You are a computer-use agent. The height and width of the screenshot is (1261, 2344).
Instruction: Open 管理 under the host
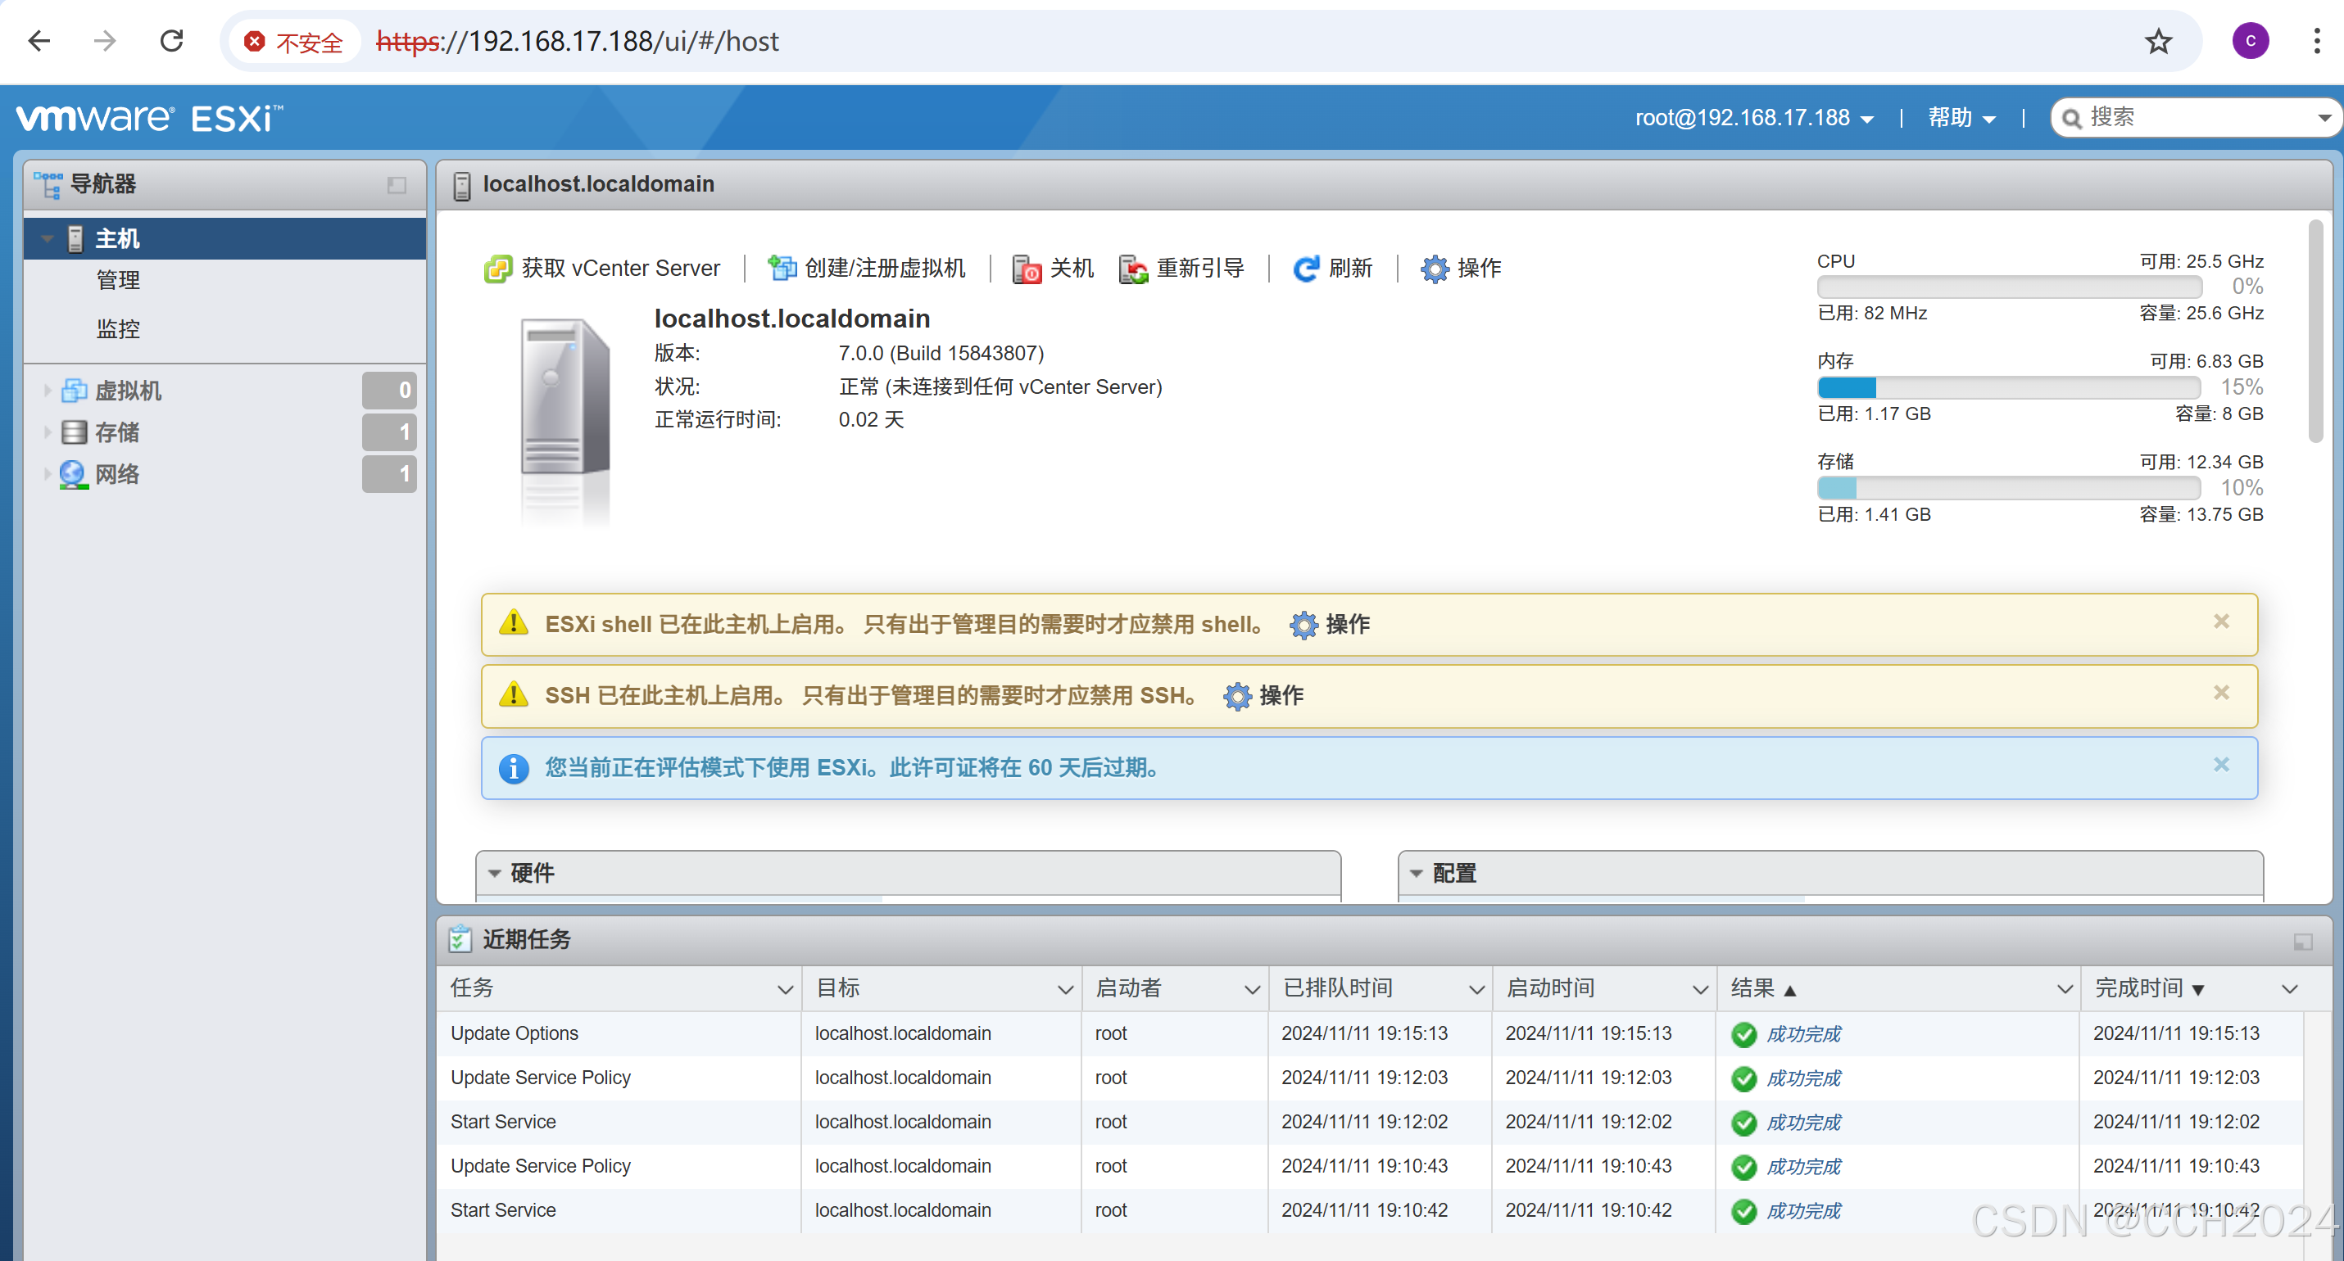pyautogui.click(x=118, y=280)
